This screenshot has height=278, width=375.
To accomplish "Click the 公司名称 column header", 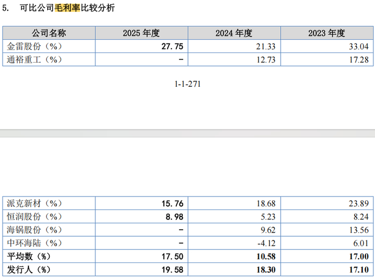I will pos(49,33).
